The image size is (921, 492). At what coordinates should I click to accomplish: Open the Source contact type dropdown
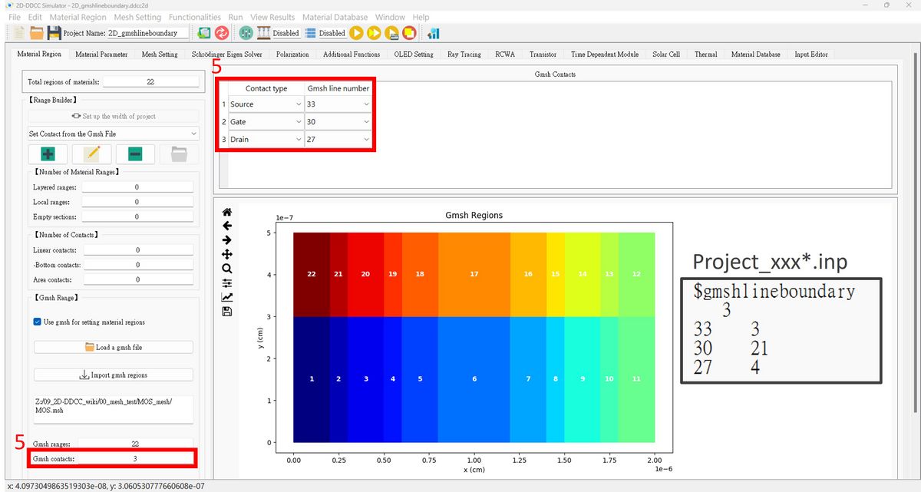click(266, 104)
